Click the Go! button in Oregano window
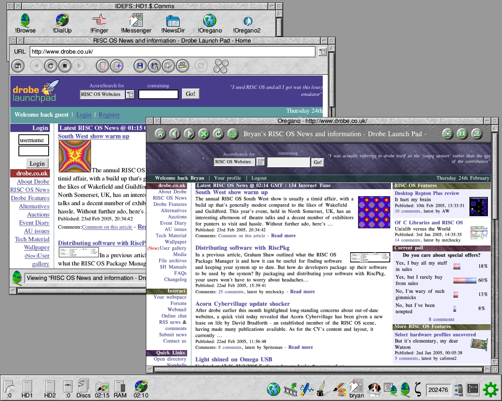502x401 pixels. coord(318,162)
